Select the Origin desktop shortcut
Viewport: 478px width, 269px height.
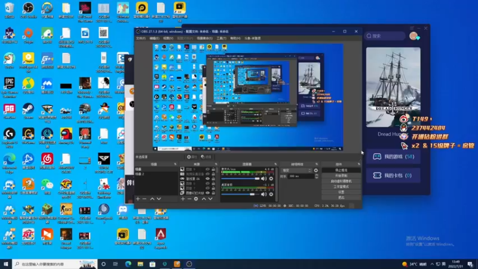point(28,35)
